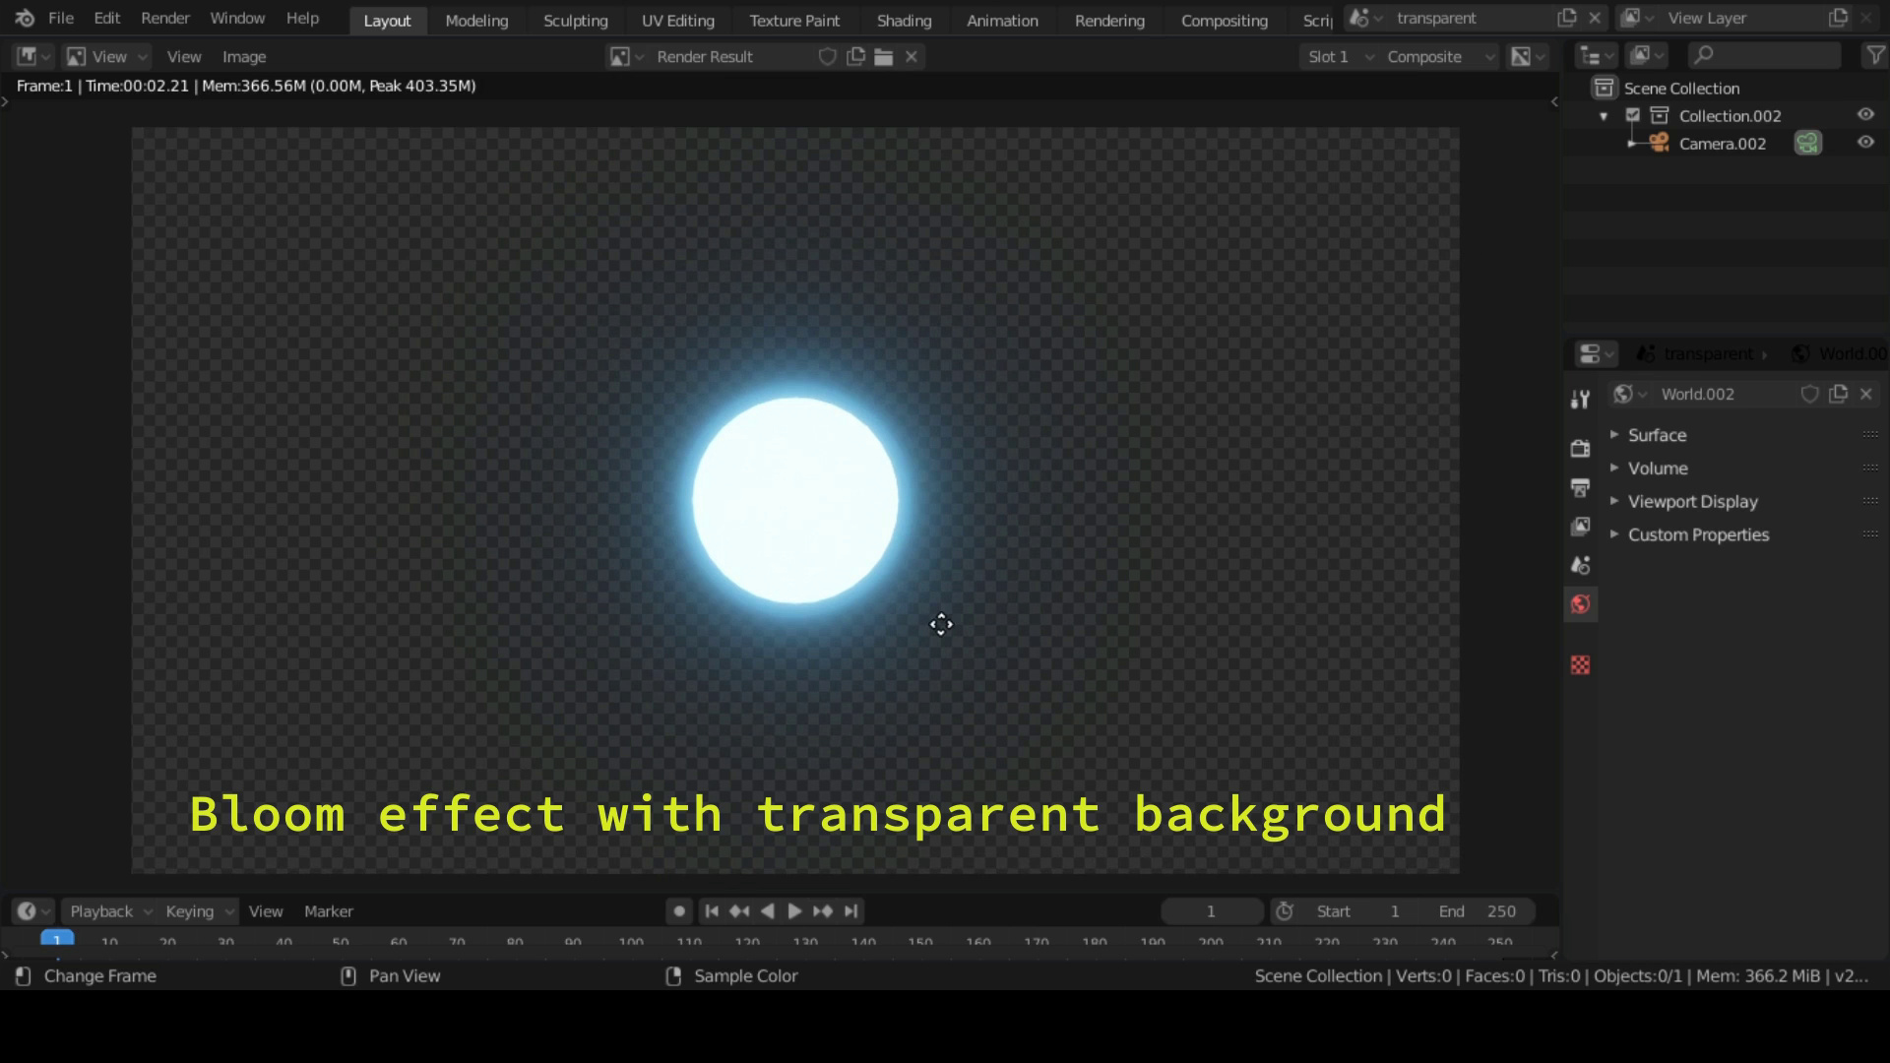Jump to the last frame with end button
1890x1063 pixels.
tap(850, 910)
